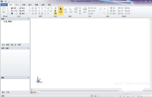The height and width of the screenshot is (98, 152).
Task: Open the Spin dropdown arrow
Action: (x=26, y=8)
